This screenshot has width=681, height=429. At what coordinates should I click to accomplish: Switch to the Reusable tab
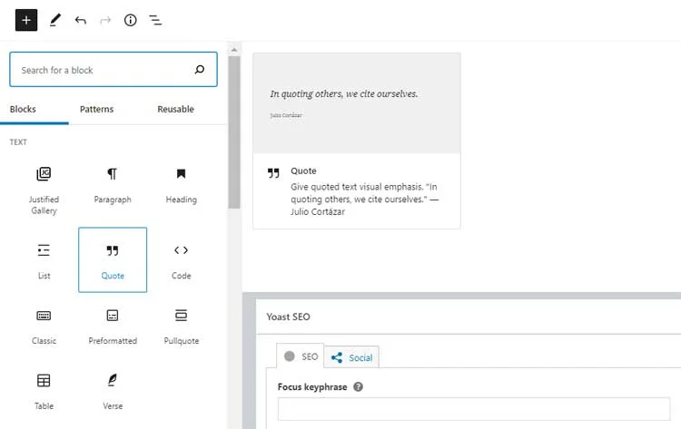175,109
